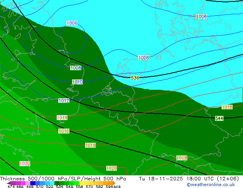This screenshot has height=188, width=243.
Task: Click the 1008 label on a green background
Action: [76, 68]
